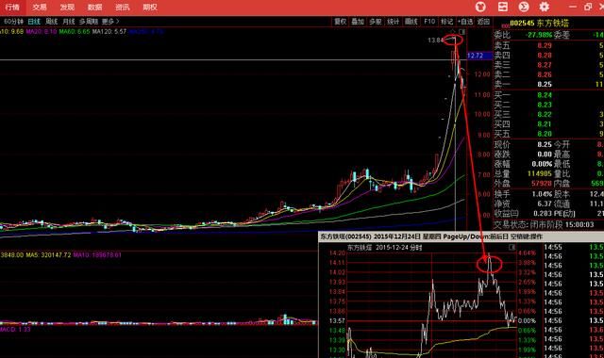
Task: Click the 13.57 baseline price in popup
Action: point(337,320)
